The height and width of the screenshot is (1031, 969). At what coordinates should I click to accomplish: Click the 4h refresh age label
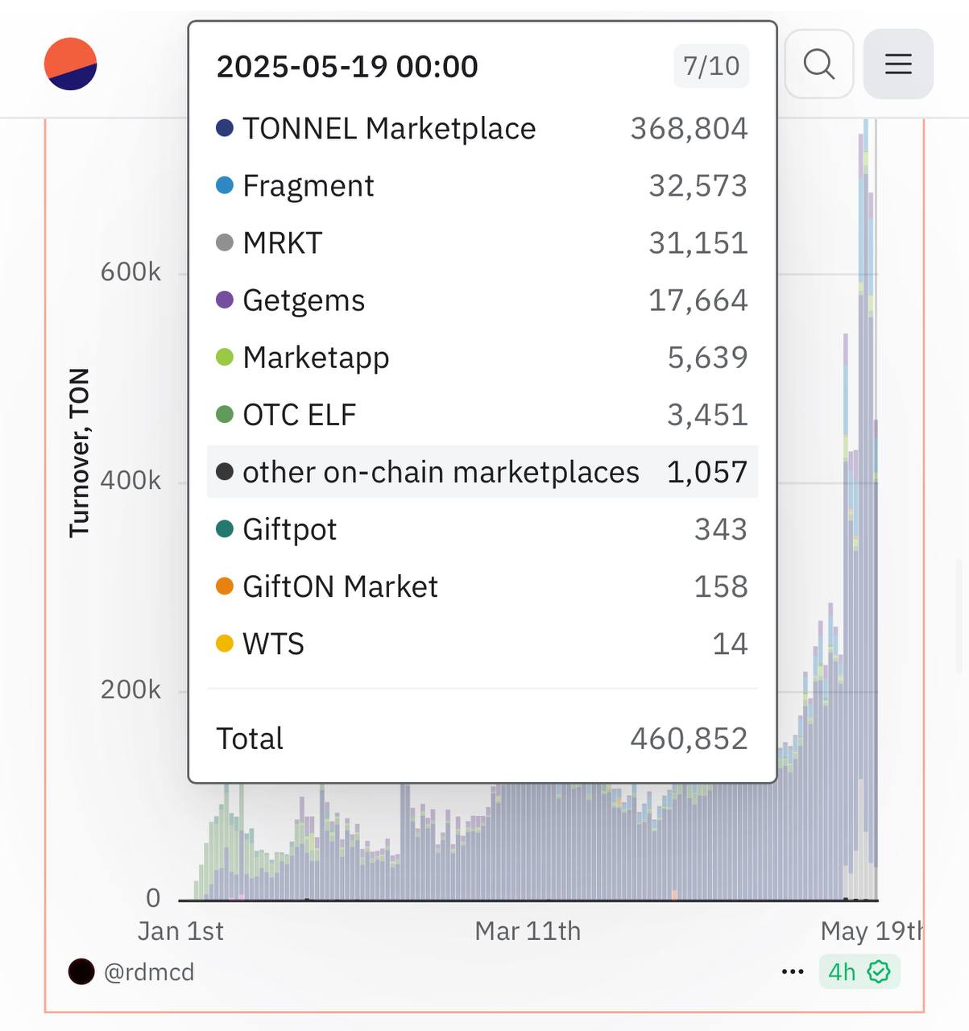[x=842, y=972]
